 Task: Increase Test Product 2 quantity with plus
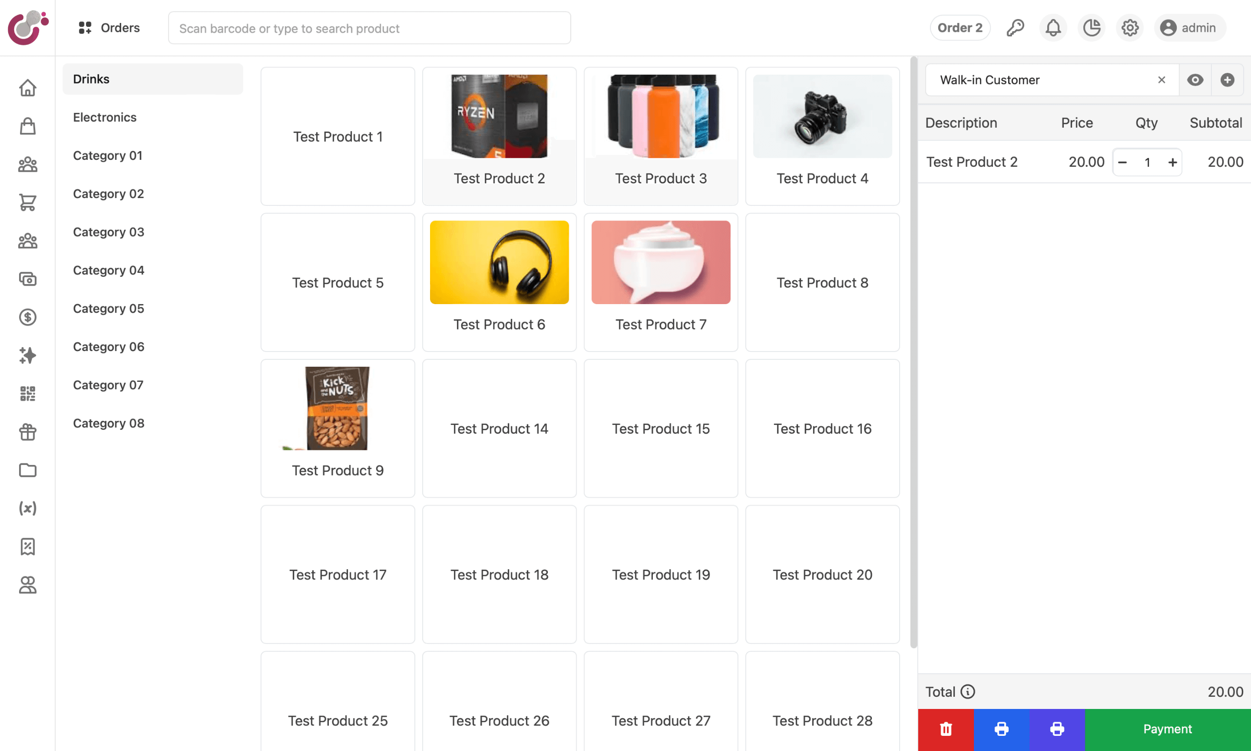click(x=1172, y=162)
